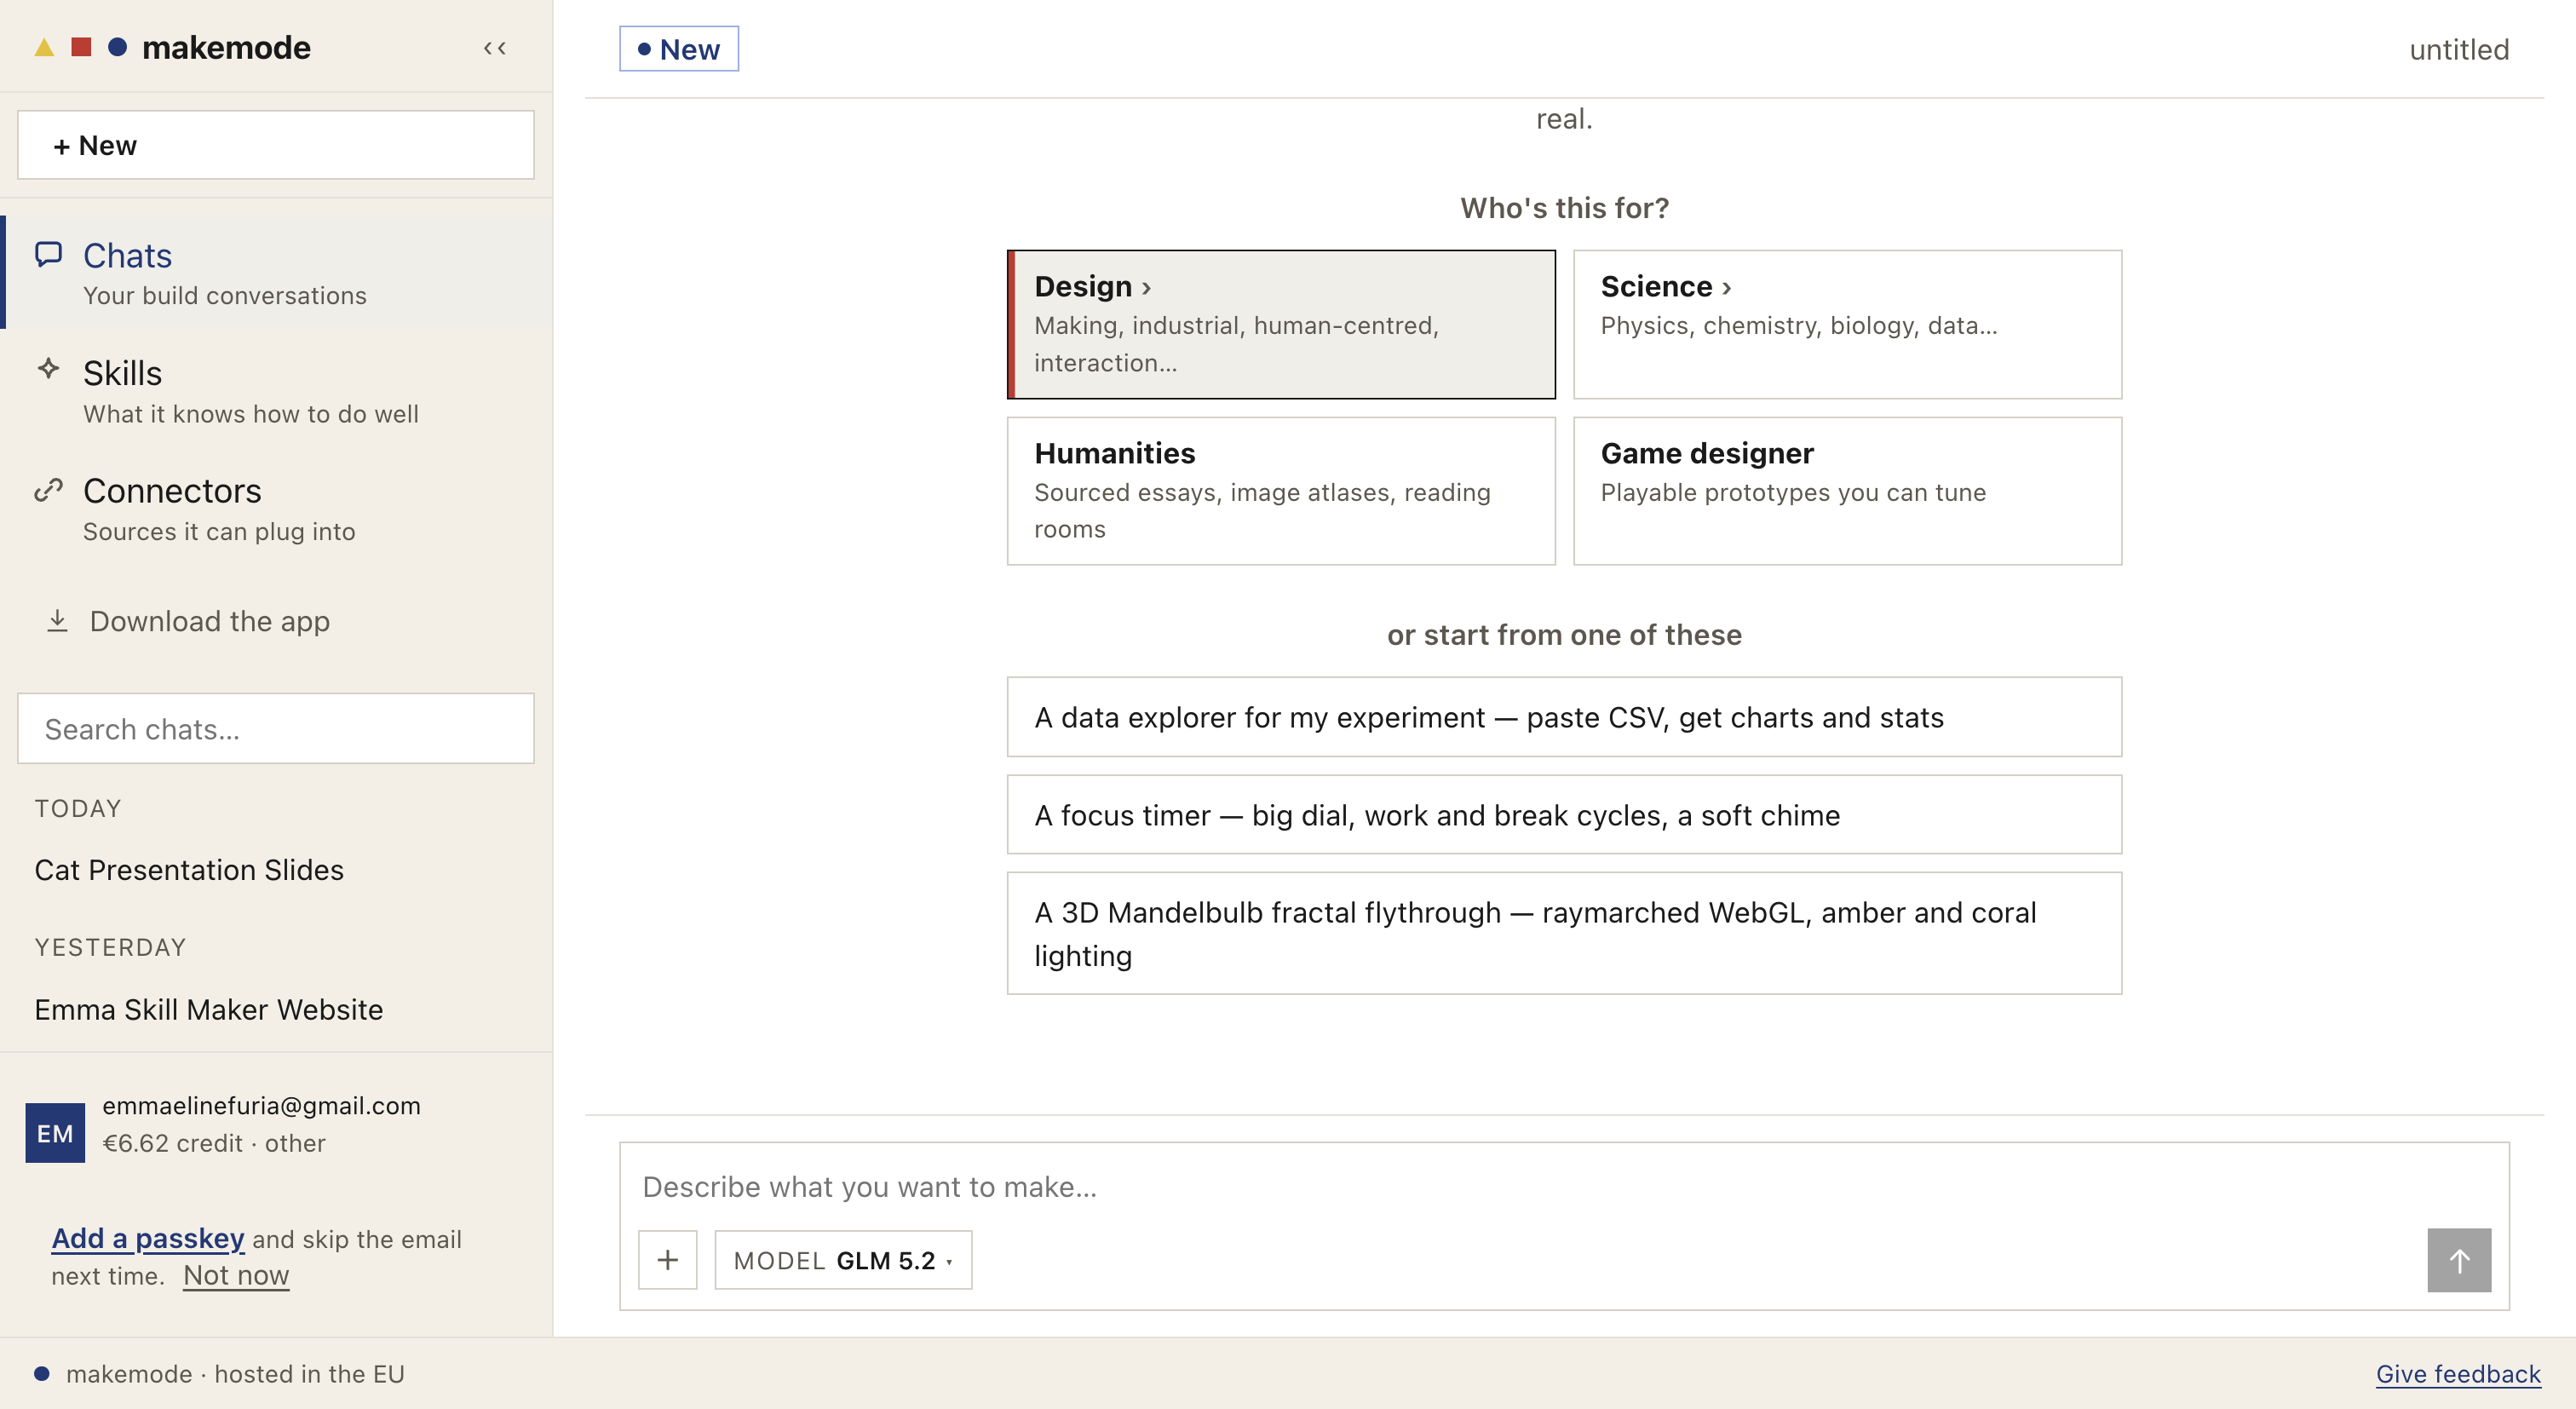The height and width of the screenshot is (1409, 2576).
Task: Click the Not now link
Action: [236, 1275]
